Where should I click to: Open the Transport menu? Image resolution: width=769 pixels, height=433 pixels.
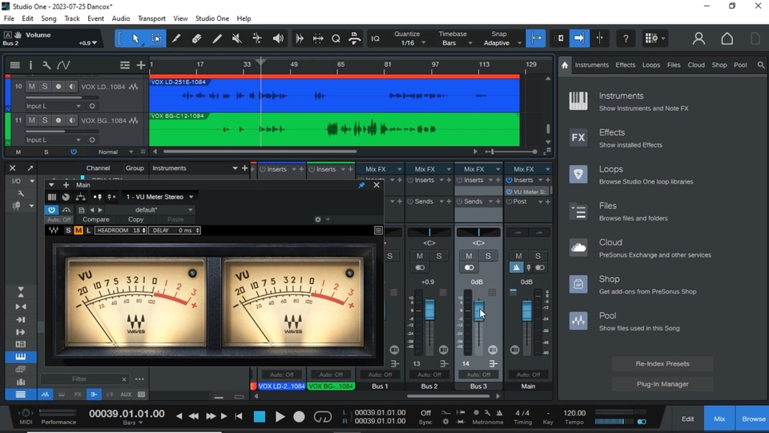pyautogui.click(x=151, y=18)
